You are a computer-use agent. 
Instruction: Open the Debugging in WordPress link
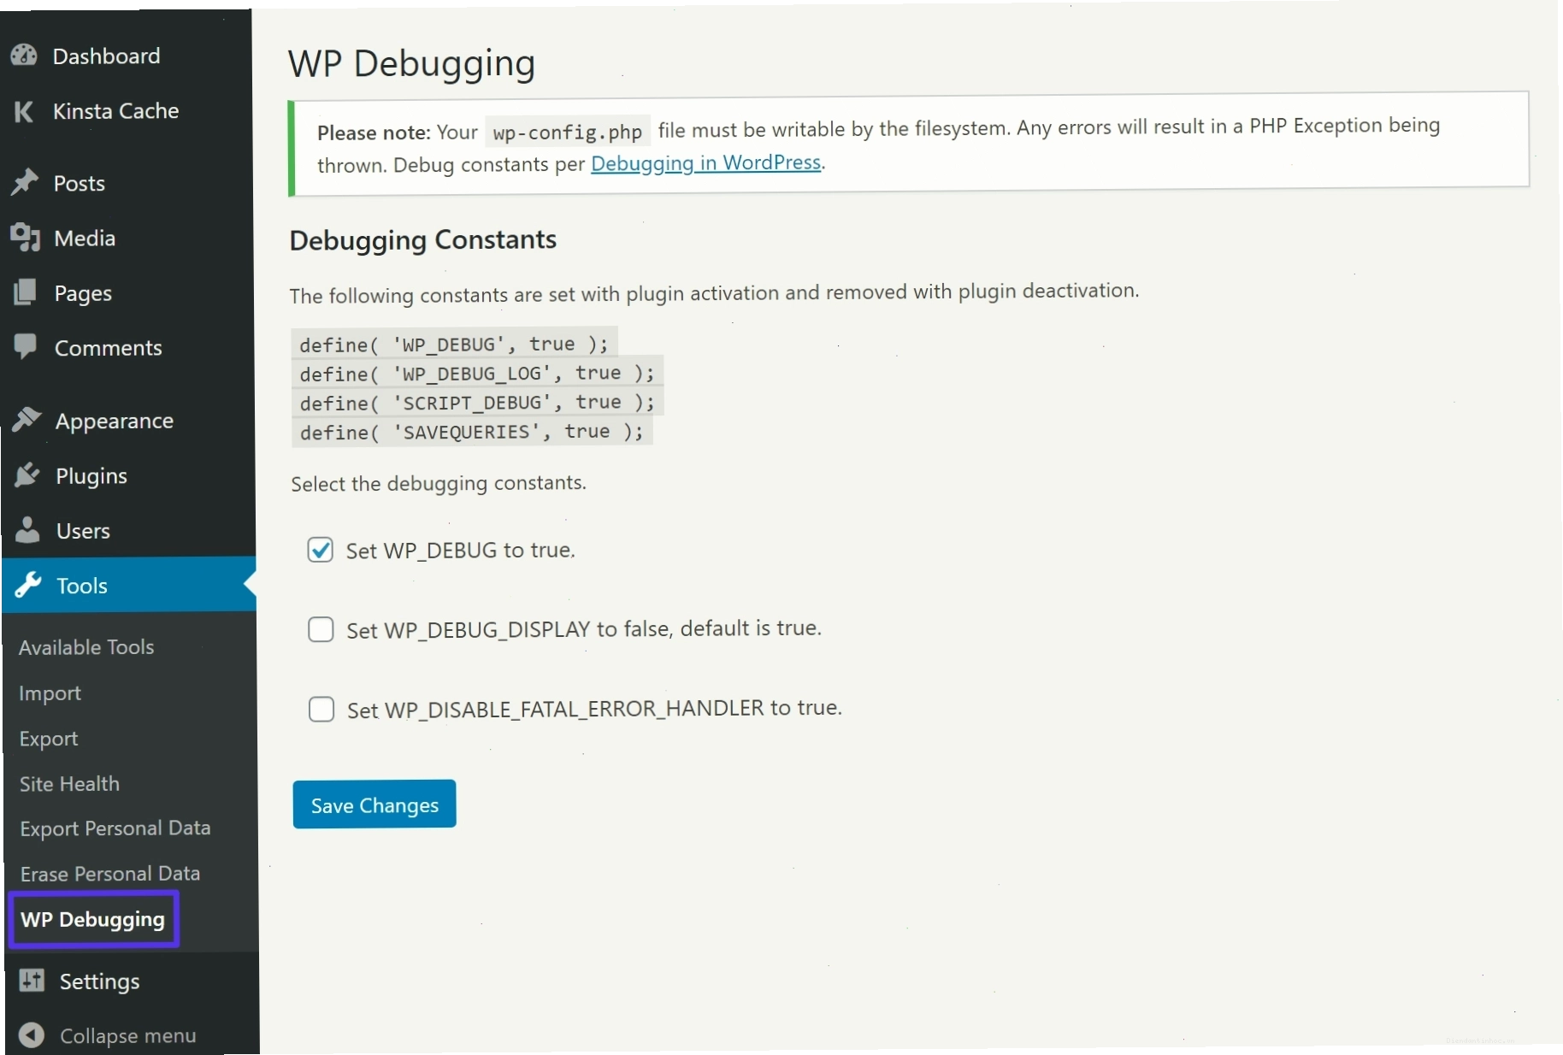point(705,162)
